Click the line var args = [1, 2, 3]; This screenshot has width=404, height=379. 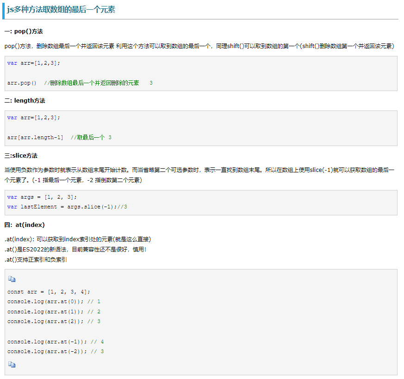[42, 197]
